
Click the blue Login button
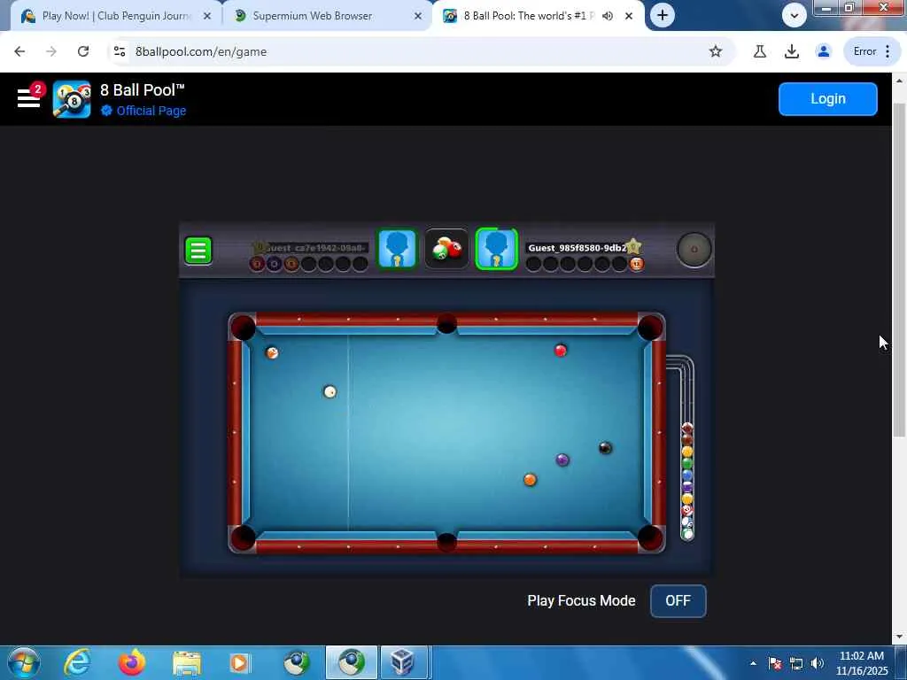(x=828, y=99)
